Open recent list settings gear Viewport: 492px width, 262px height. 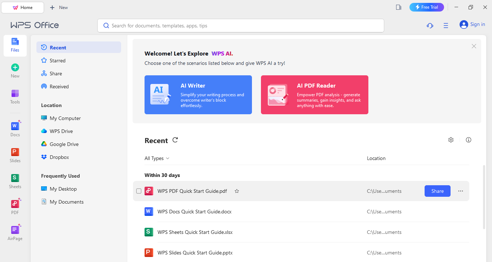click(x=451, y=140)
